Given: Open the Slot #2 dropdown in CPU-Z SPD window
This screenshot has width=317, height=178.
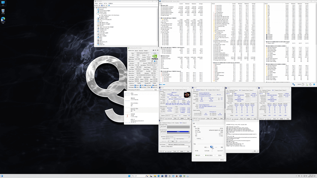Looking at the screenshot, I should point(230,93).
